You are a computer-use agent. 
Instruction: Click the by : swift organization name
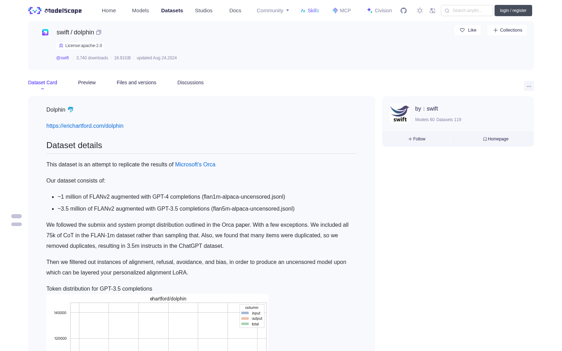click(x=426, y=109)
